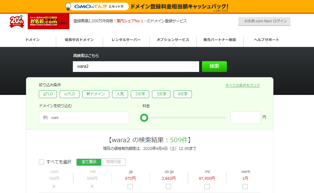Click the 97,900円 price for .inc
Viewport: 314px width, 193px height.
pyautogui.click(x=207, y=178)
